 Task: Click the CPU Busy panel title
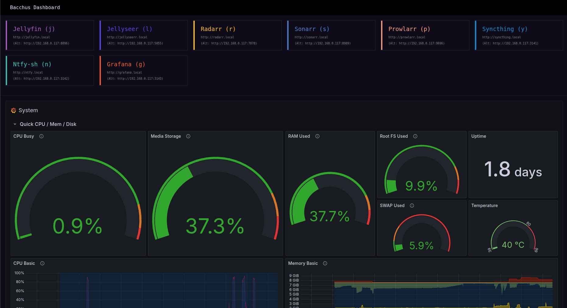coord(24,136)
